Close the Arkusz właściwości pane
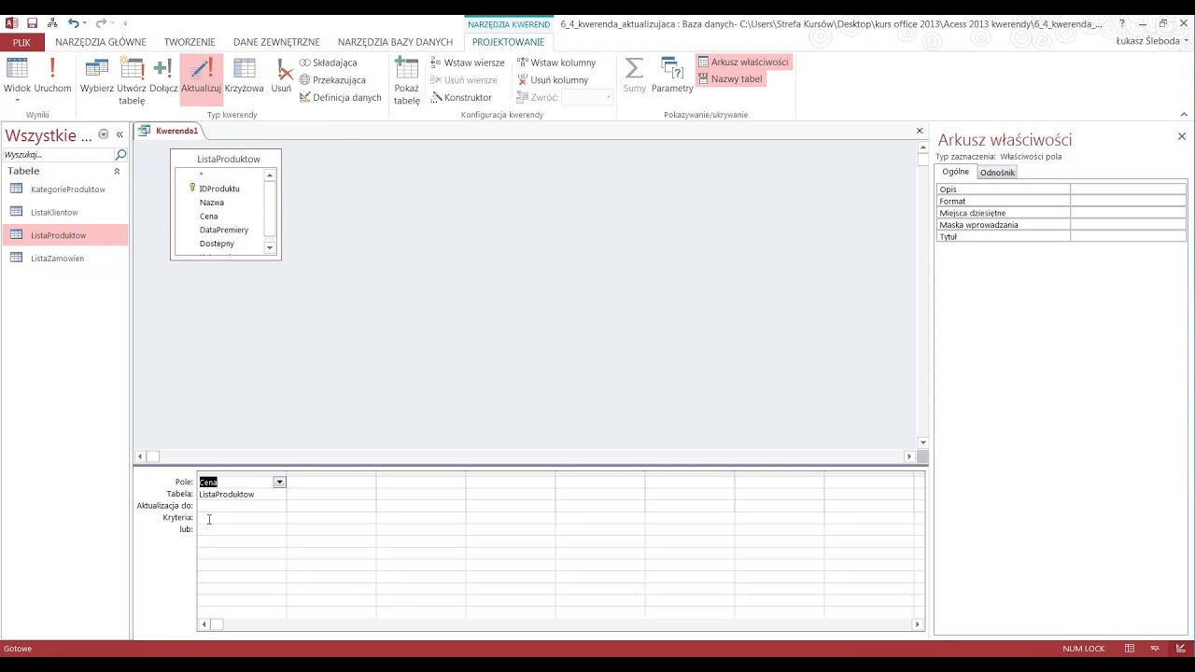This screenshot has height=672, width=1195. tap(1181, 136)
